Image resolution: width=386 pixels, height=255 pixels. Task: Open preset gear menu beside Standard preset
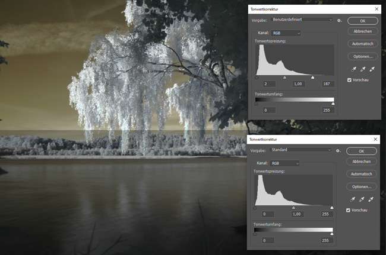[x=338, y=150]
